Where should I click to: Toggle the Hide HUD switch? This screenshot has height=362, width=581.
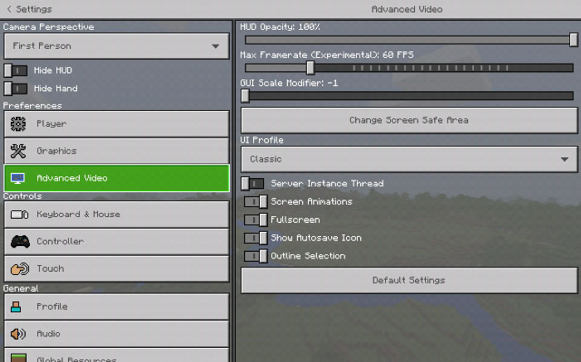[16, 70]
